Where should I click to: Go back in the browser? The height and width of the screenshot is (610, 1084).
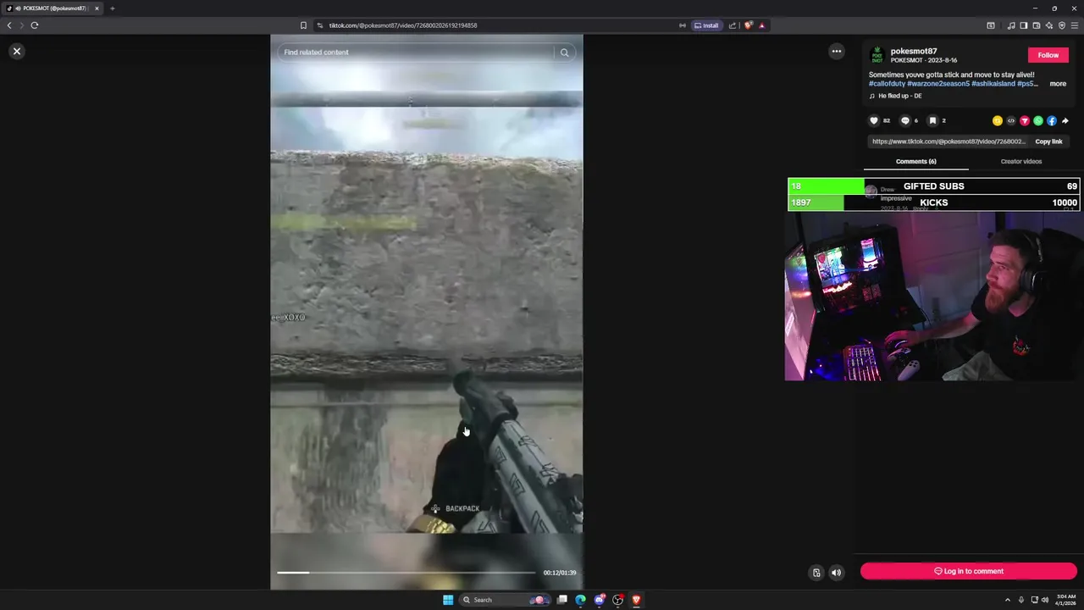coord(9,25)
